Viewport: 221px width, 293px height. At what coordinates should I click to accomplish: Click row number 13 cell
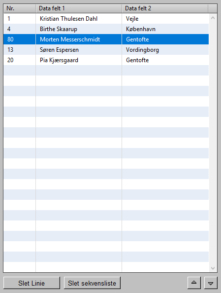click(20, 50)
